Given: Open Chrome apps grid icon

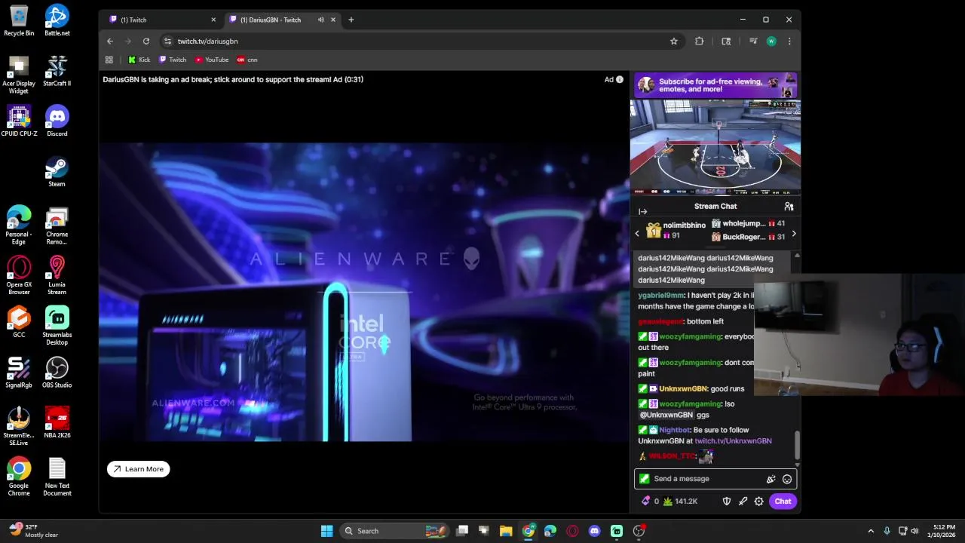Looking at the screenshot, I should (109, 60).
